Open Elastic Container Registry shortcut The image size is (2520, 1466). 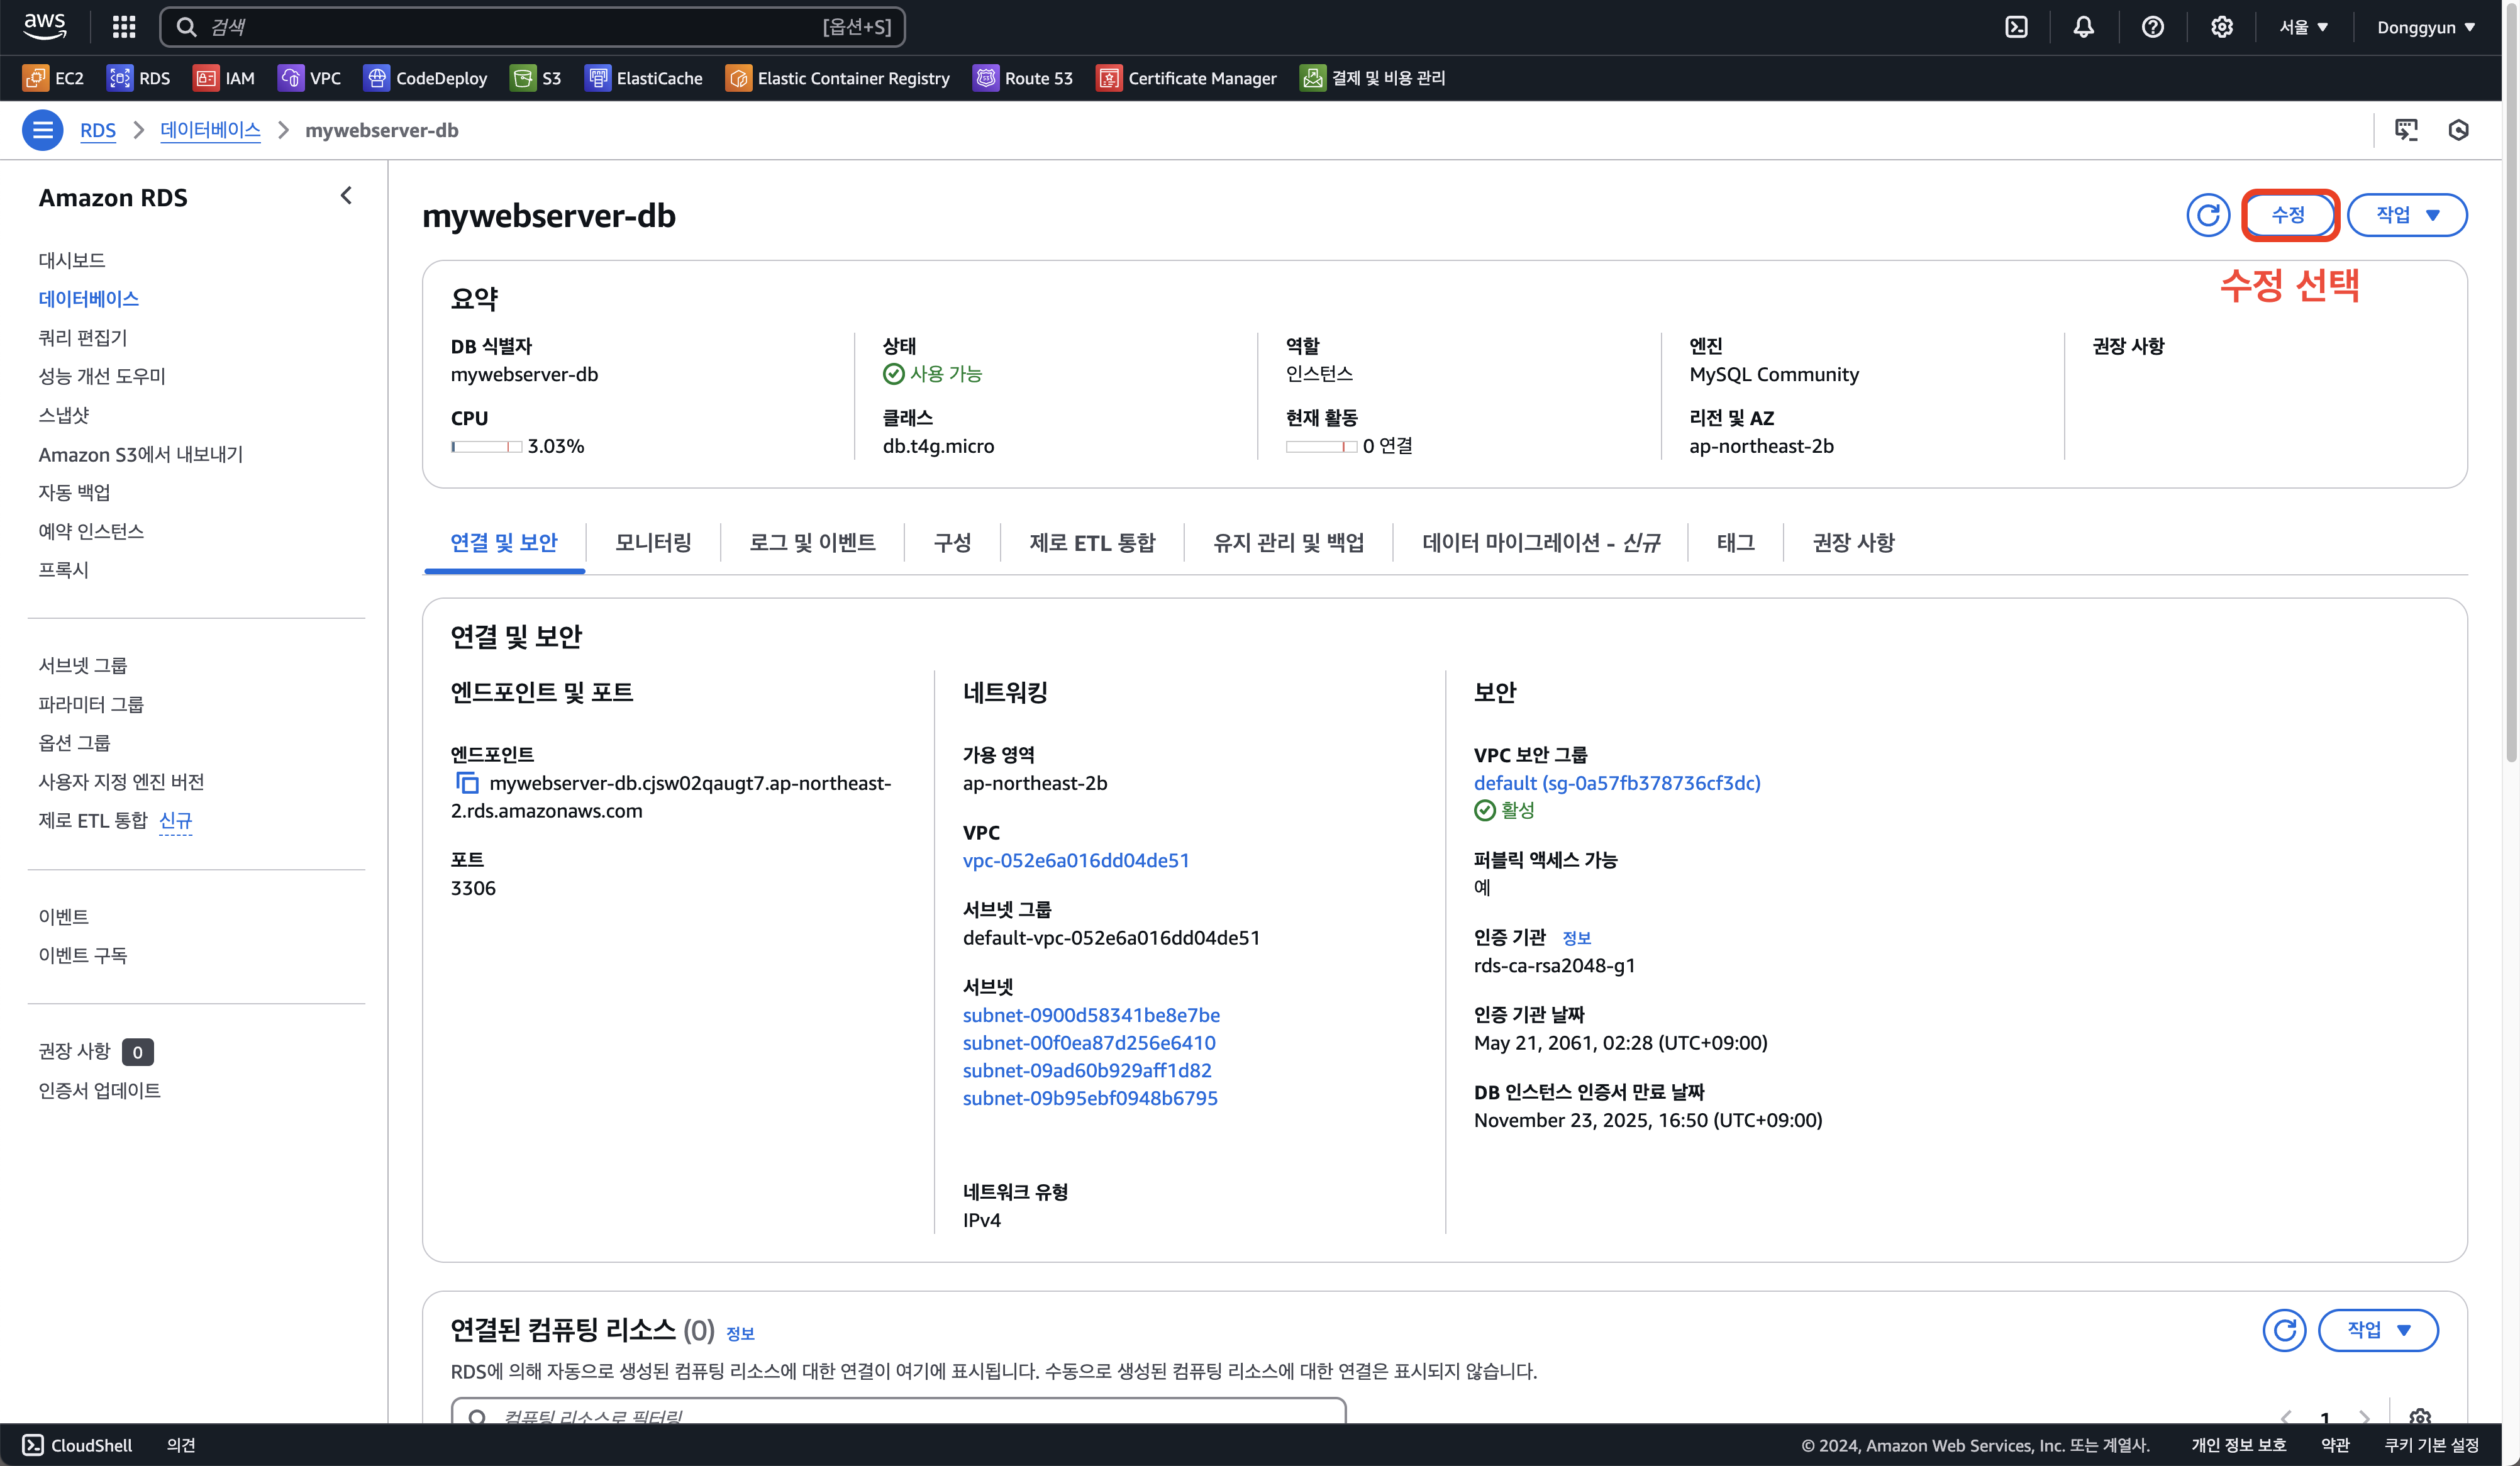pyautogui.click(x=838, y=78)
